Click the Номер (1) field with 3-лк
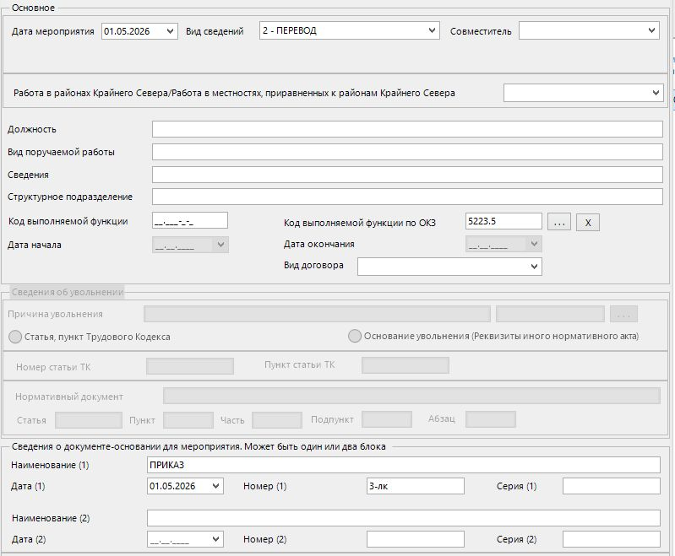The image size is (675, 556). click(x=416, y=486)
